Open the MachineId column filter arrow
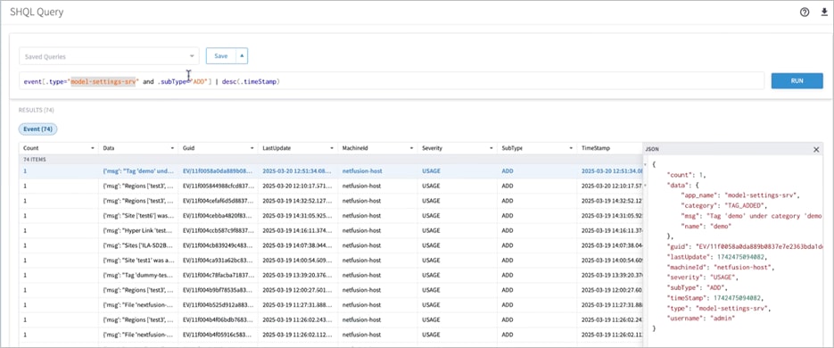The height and width of the screenshot is (348, 834). click(x=412, y=148)
